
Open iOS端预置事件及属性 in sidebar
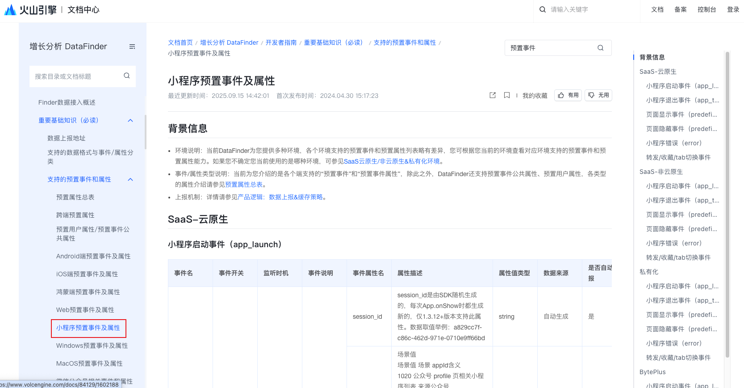tap(87, 274)
